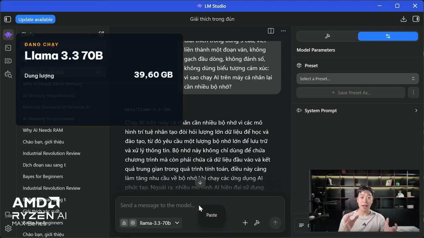The image size is (424, 238).
Task: Click the hamburger lines icon in right panel bottom
Action: pos(301,225)
